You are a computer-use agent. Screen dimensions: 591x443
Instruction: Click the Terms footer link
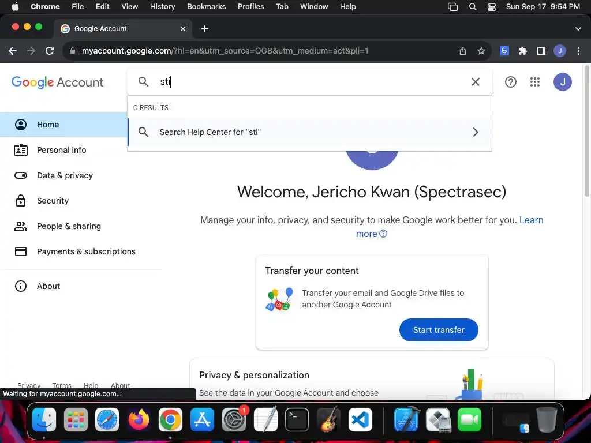[61, 385]
